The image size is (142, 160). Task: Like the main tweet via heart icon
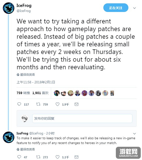58,104
